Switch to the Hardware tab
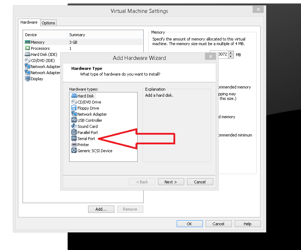The height and width of the screenshot is (250, 301). (29, 22)
